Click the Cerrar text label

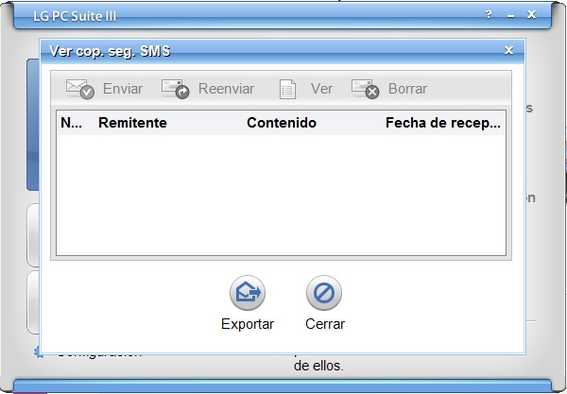(x=325, y=324)
